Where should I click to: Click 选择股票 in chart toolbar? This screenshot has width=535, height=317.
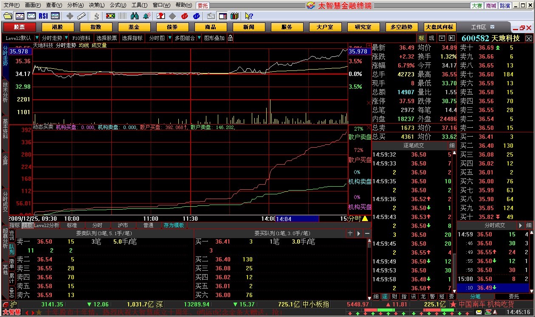(107, 38)
